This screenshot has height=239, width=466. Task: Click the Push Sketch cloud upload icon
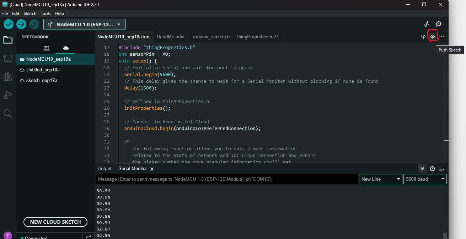pyautogui.click(x=433, y=37)
